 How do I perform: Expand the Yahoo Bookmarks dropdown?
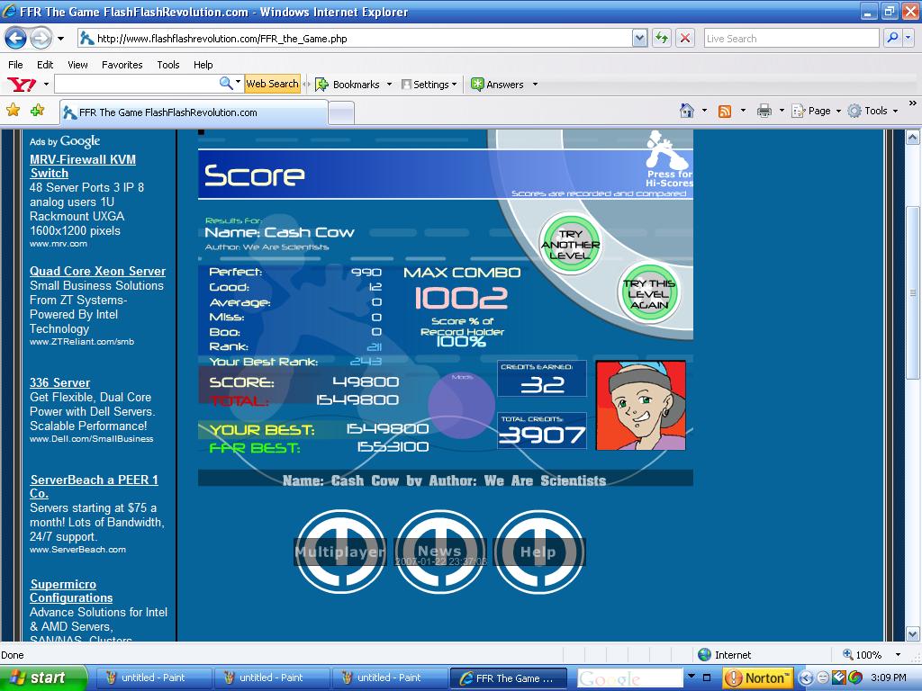click(x=389, y=85)
